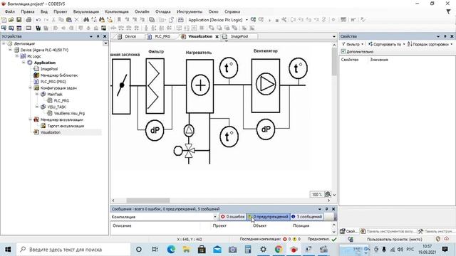This screenshot has width=456, height=256.
Task: Collapse the Visualization Manager node
Action: pos(30,119)
